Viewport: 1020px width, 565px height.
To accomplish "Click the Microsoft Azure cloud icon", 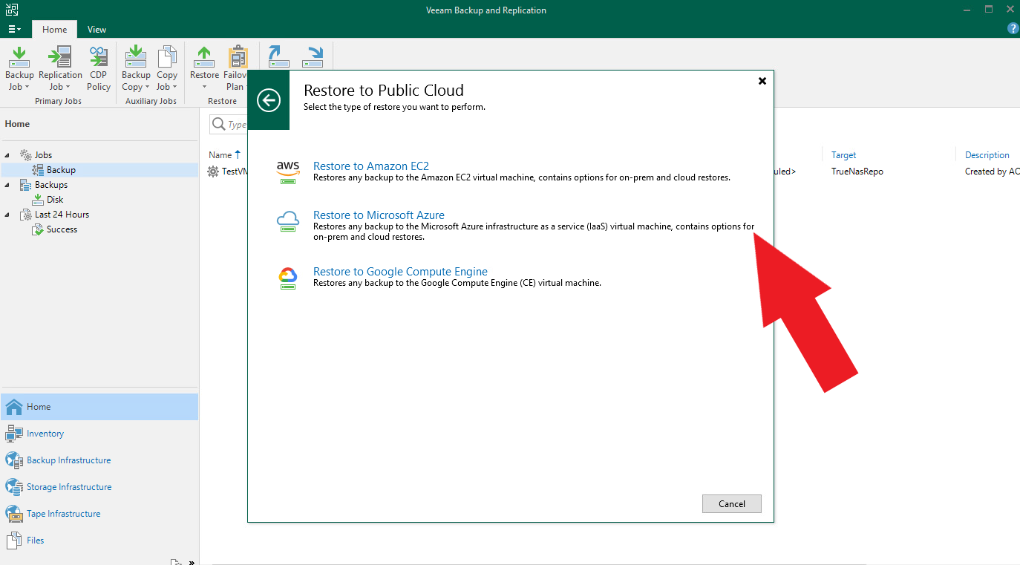I will [288, 221].
